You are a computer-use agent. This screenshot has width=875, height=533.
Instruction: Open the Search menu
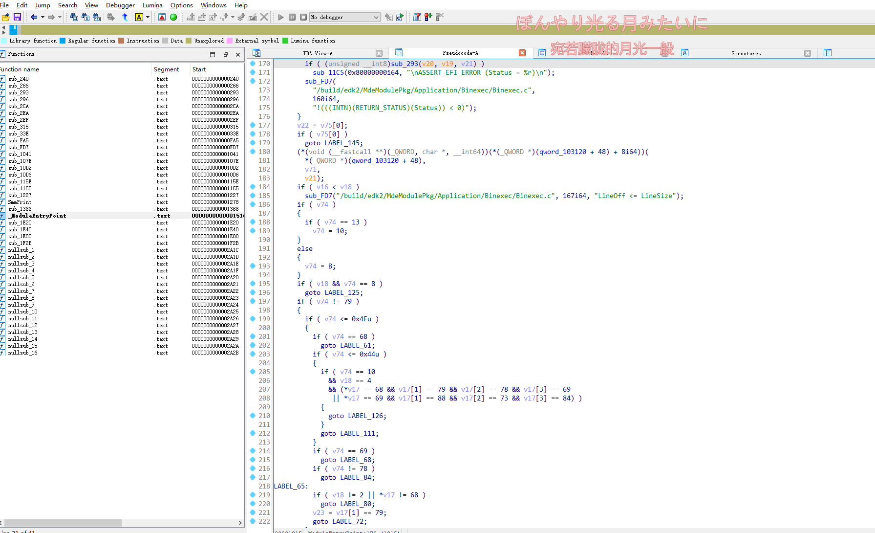pos(67,5)
